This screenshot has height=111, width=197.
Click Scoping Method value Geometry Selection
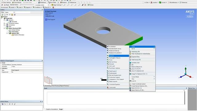27,64
